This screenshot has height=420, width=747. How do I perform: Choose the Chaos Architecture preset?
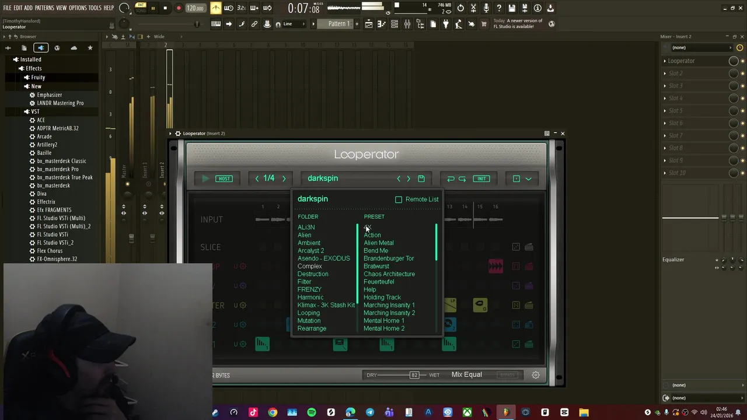click(x=389, y=274)
